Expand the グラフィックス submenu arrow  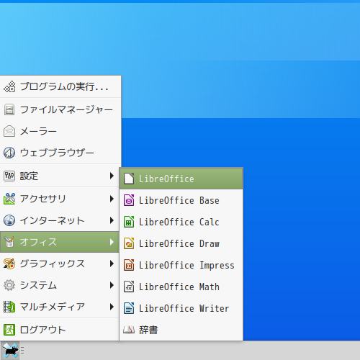tap(112, 264)
